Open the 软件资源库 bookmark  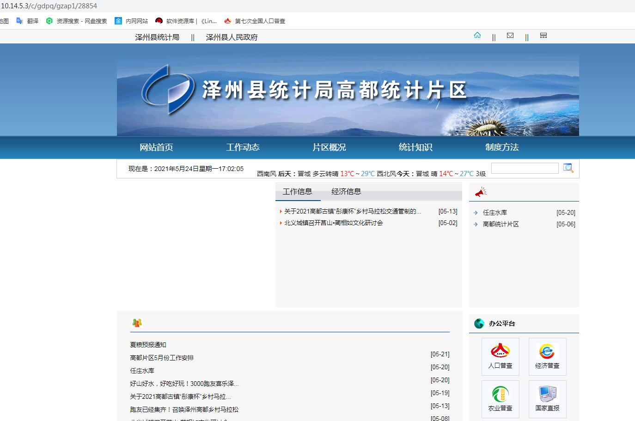coord(186,21)
